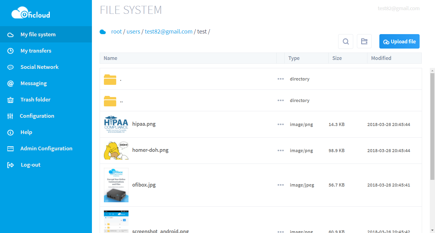The image size is (435, 233).
Task: Click the folder icon of the ".." directory
Action: click(x=110, y=101)
